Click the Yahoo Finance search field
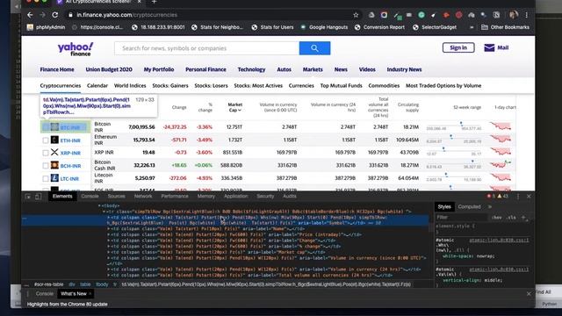This screenshot has width=562, height=316. click(207, 48)
